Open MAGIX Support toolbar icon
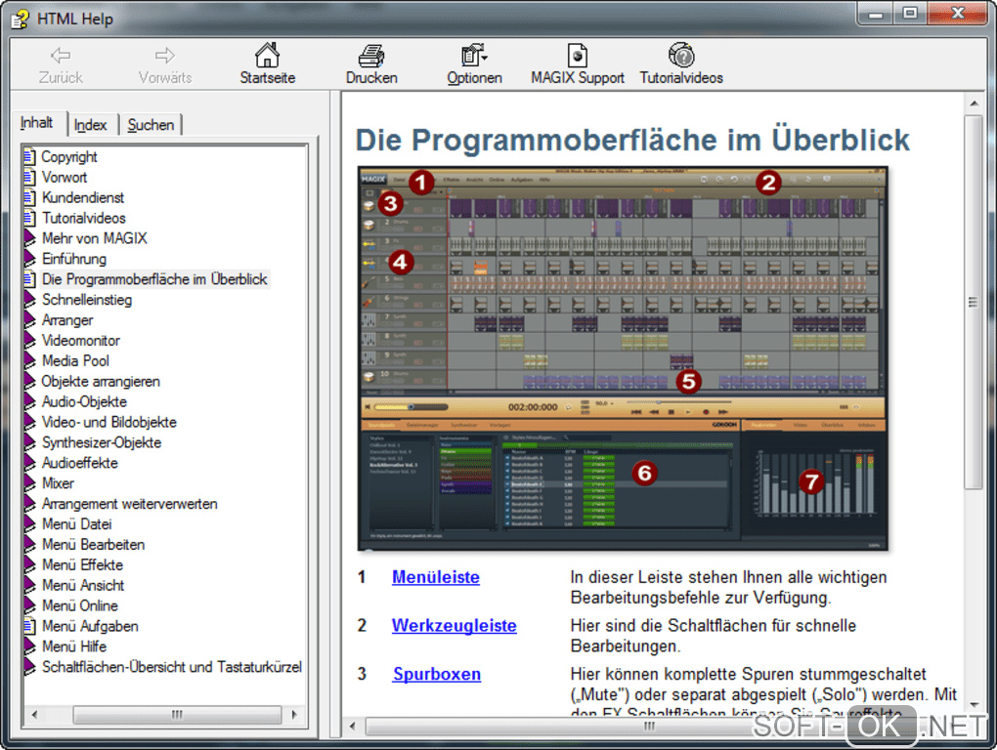This screenshot has width=997, height=750. pyautogui.click(x=578, y=56)
